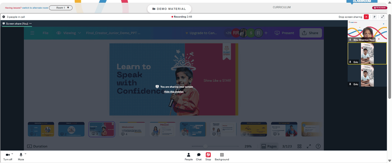Select Ritu Sharma (You) video tile
Image resolution: width=392 pixels, height=163 pixels.
(x=367, y=31)
